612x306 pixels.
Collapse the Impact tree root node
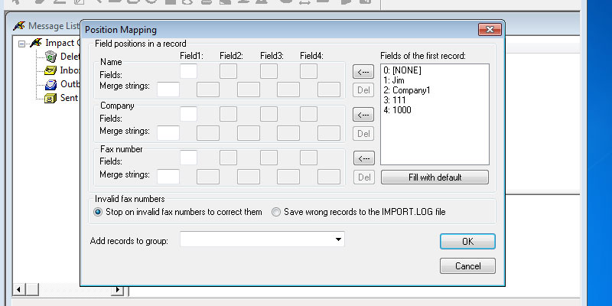pos(22,43)
